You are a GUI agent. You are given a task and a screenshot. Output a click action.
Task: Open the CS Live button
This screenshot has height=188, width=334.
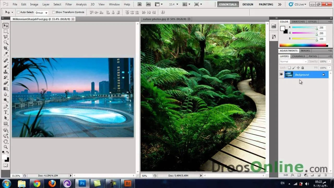click(x=297, y=4)
